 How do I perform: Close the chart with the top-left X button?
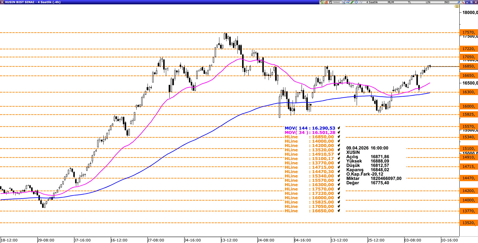pyautogui.click(x=2, y=2)
